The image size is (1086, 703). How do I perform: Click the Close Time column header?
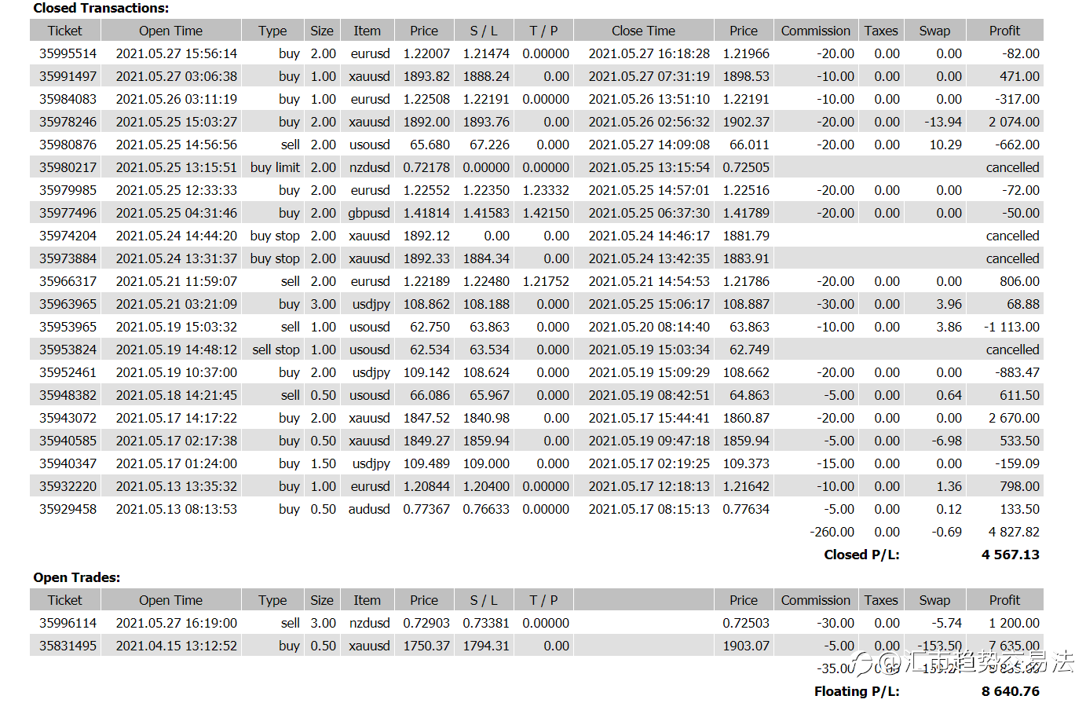(643, 31)
